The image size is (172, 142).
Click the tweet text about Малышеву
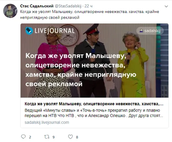90,15
